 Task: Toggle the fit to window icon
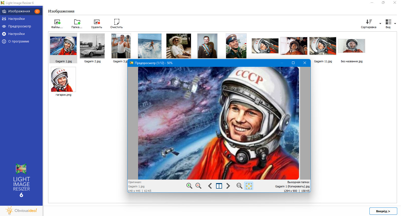point(249,186)
